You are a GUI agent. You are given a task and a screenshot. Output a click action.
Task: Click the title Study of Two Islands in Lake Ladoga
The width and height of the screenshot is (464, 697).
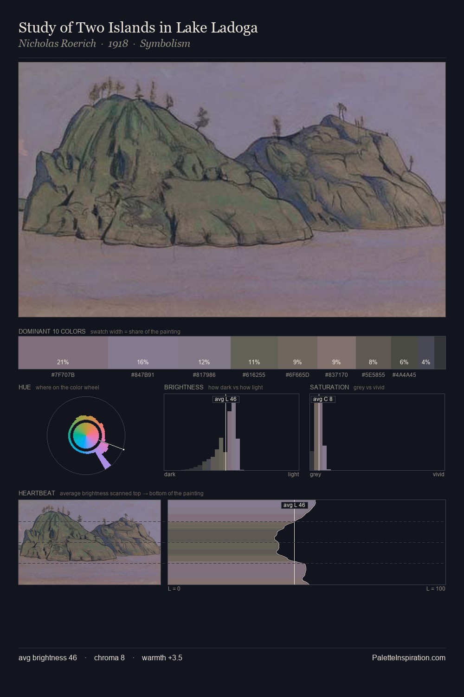tap(138, 28)
